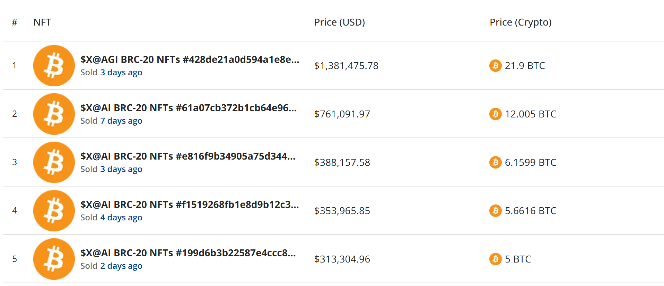Select the large Bitcoin logo in row 4

[54, 211]
